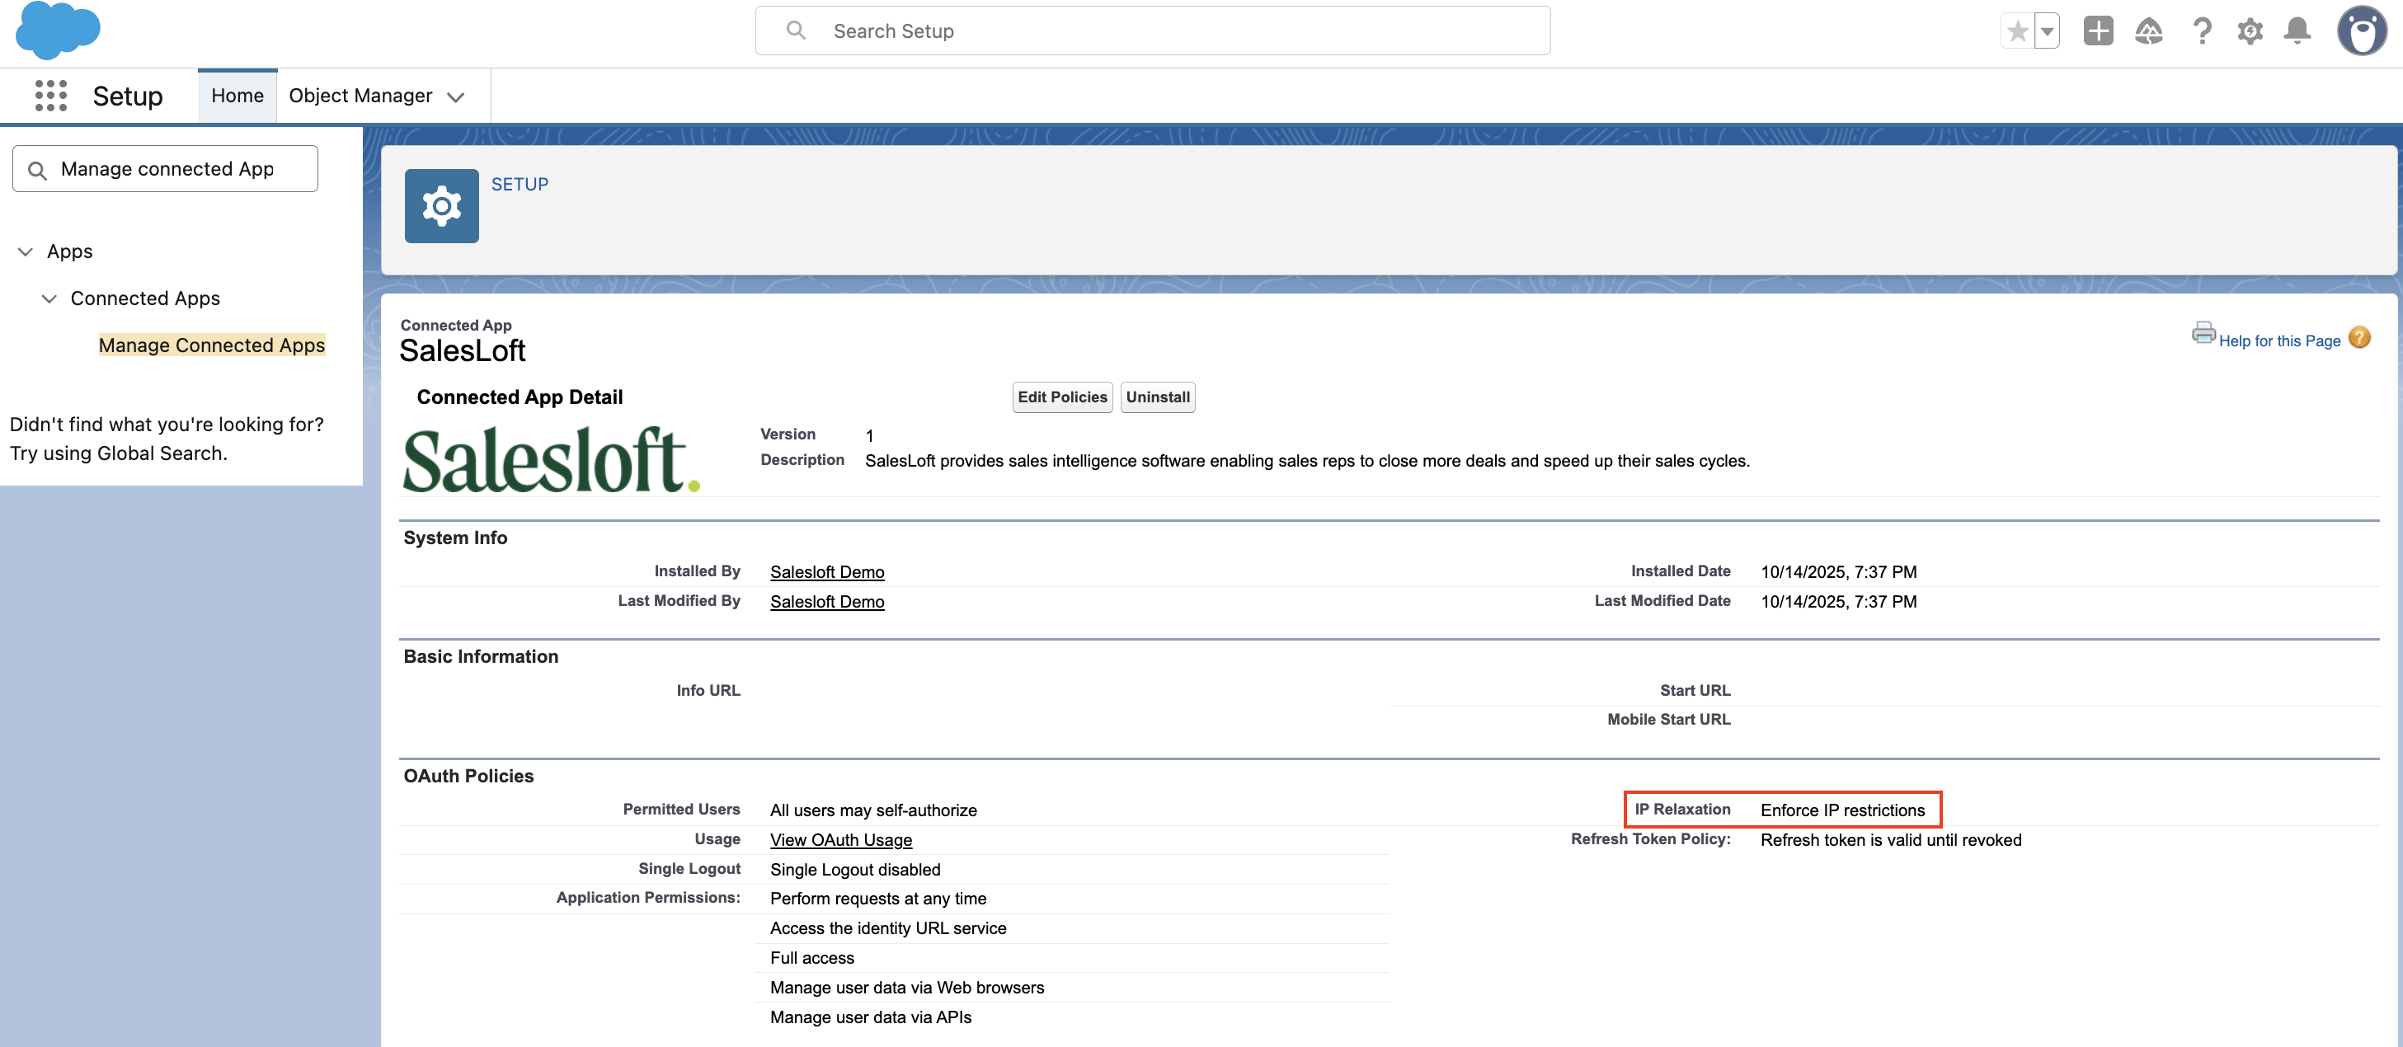
Task: Click 'Enforce IP restrictions' value
Action: pyautogui.click(x=1842, y=810)
